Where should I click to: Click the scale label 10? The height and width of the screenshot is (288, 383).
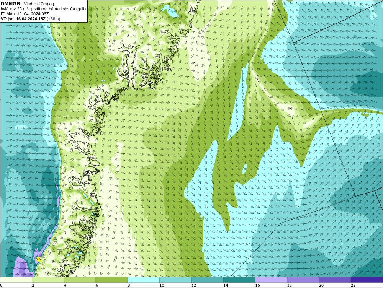162,285
